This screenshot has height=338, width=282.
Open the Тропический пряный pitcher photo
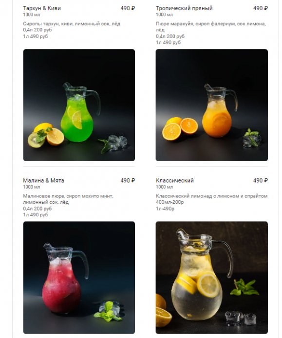point(212,105)
